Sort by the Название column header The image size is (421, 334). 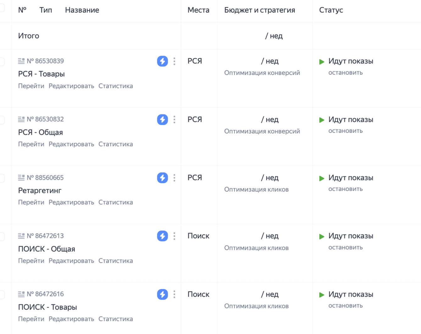[82, 10]
